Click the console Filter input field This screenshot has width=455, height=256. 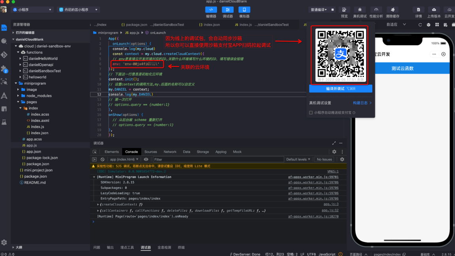pos(218,159)
